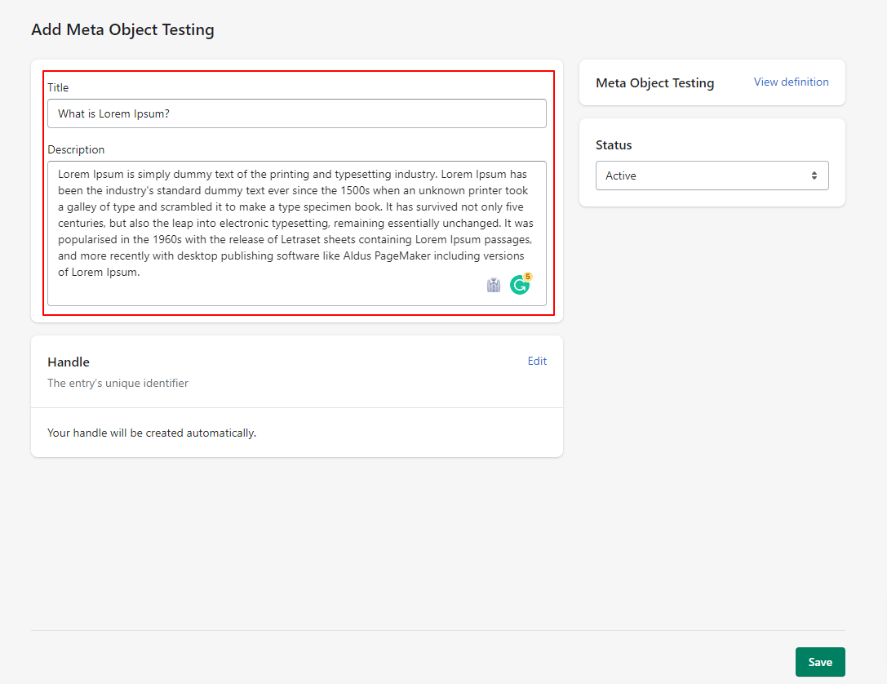Open Grammarly suggestions from the green icon
887x684 pixels.
[x=520, y=284]
